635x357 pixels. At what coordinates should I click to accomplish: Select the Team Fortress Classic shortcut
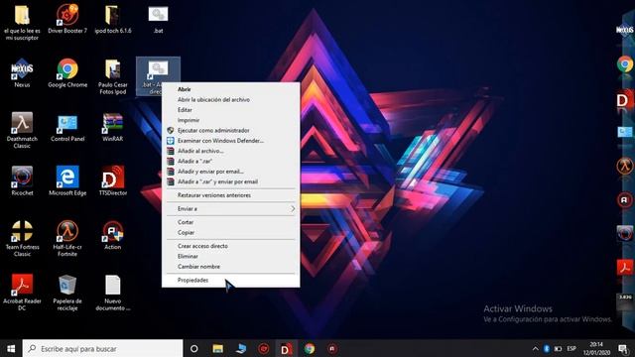22,239
